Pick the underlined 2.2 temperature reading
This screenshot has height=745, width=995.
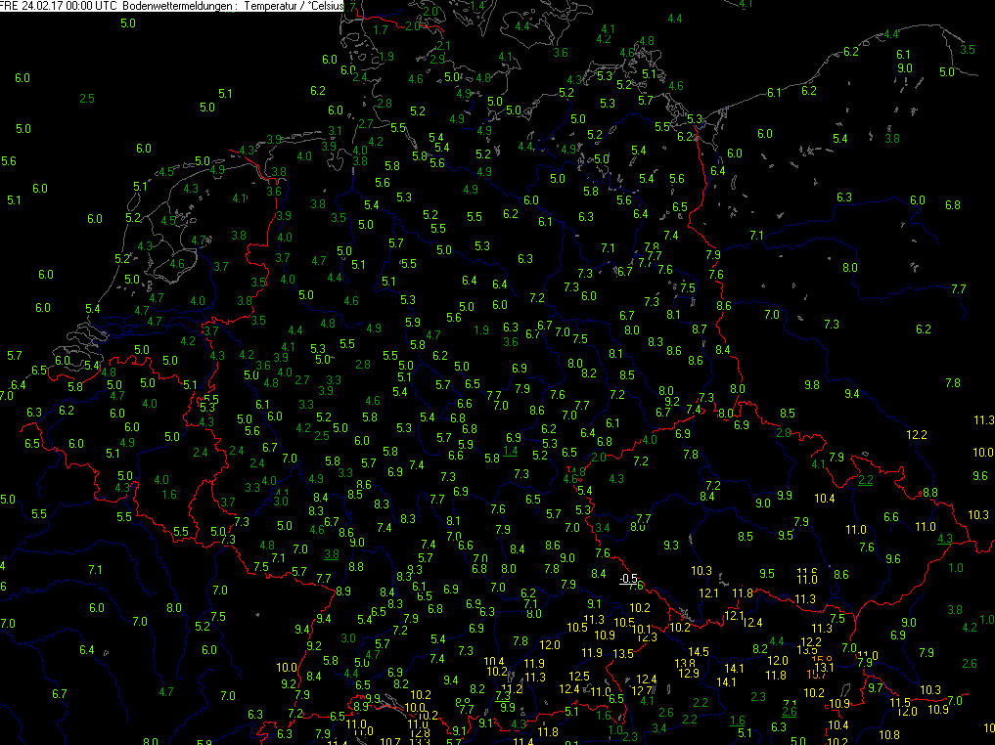pyautogui.click(x=865, y=480)
